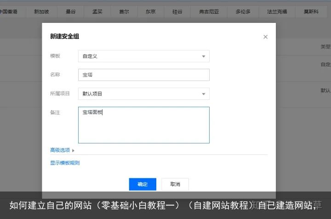
Task: Expand 高级选项 section
Action: pos(62,150)
